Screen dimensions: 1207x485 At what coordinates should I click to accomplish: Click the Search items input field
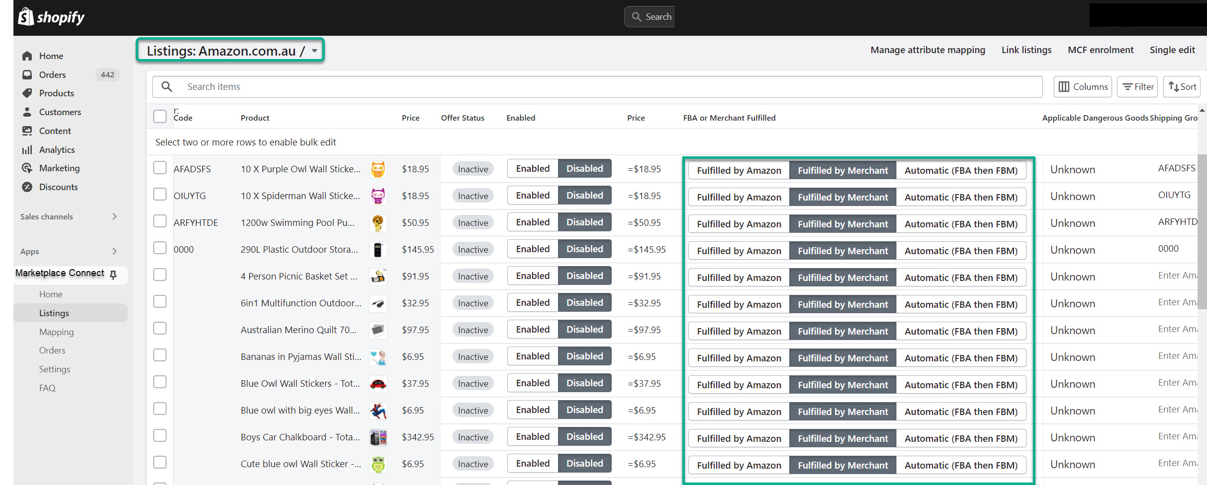[597, 87]
